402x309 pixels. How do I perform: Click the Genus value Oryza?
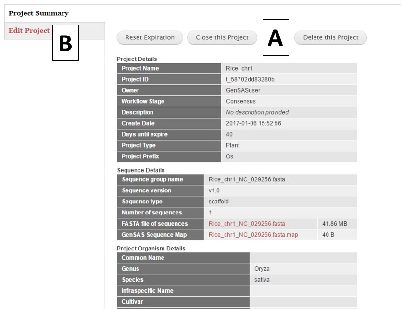pos(262,269)
